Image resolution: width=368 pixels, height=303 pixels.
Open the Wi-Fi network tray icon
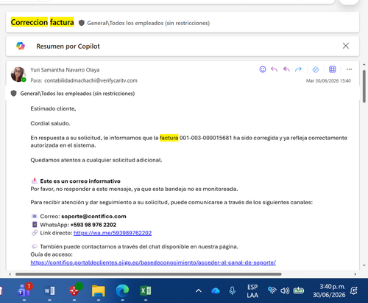coord(272,290)
